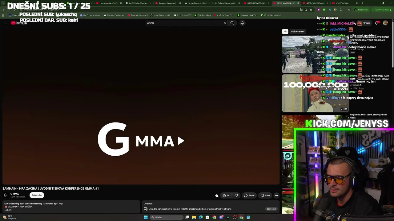
Task: Click the sparkle icon beside the like button
Action: point(217,196)
